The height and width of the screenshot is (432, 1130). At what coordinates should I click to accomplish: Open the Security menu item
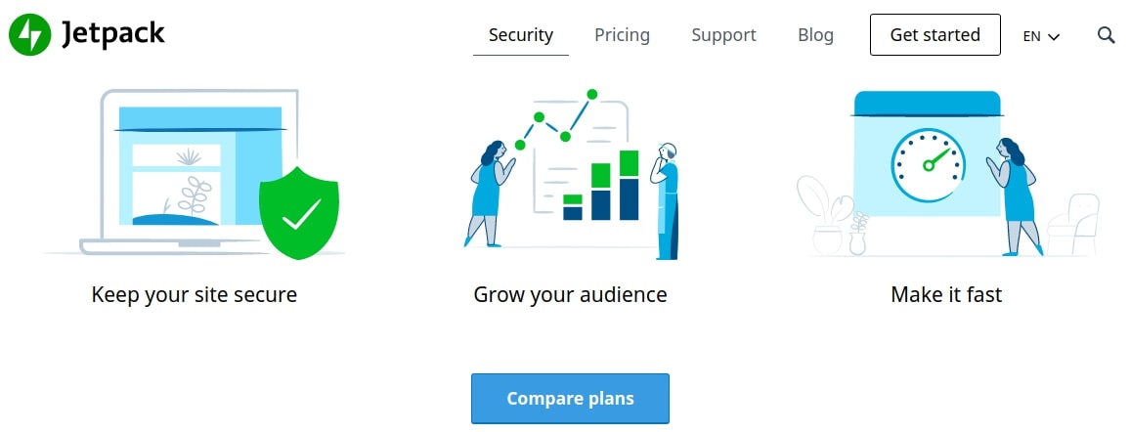click(521, 35)
